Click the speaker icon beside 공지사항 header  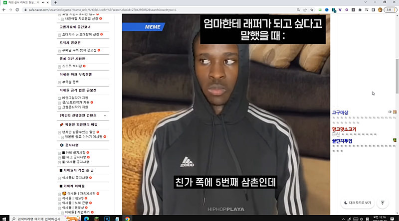pos(61,145)
